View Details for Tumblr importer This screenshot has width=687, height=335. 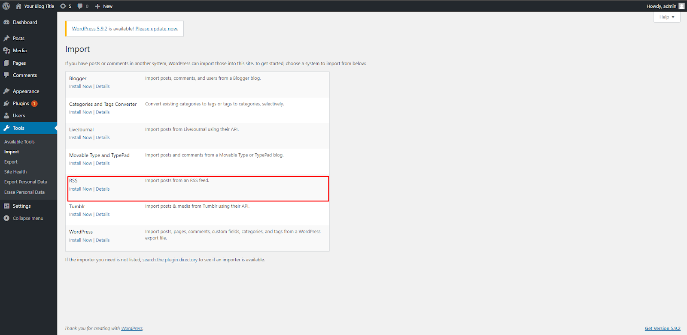click(103, 215)
